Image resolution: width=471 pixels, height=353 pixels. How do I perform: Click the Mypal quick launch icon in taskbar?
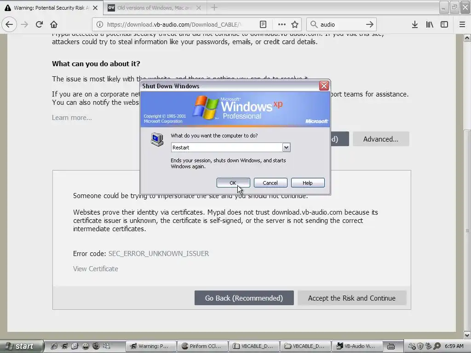tap(64, 346)
